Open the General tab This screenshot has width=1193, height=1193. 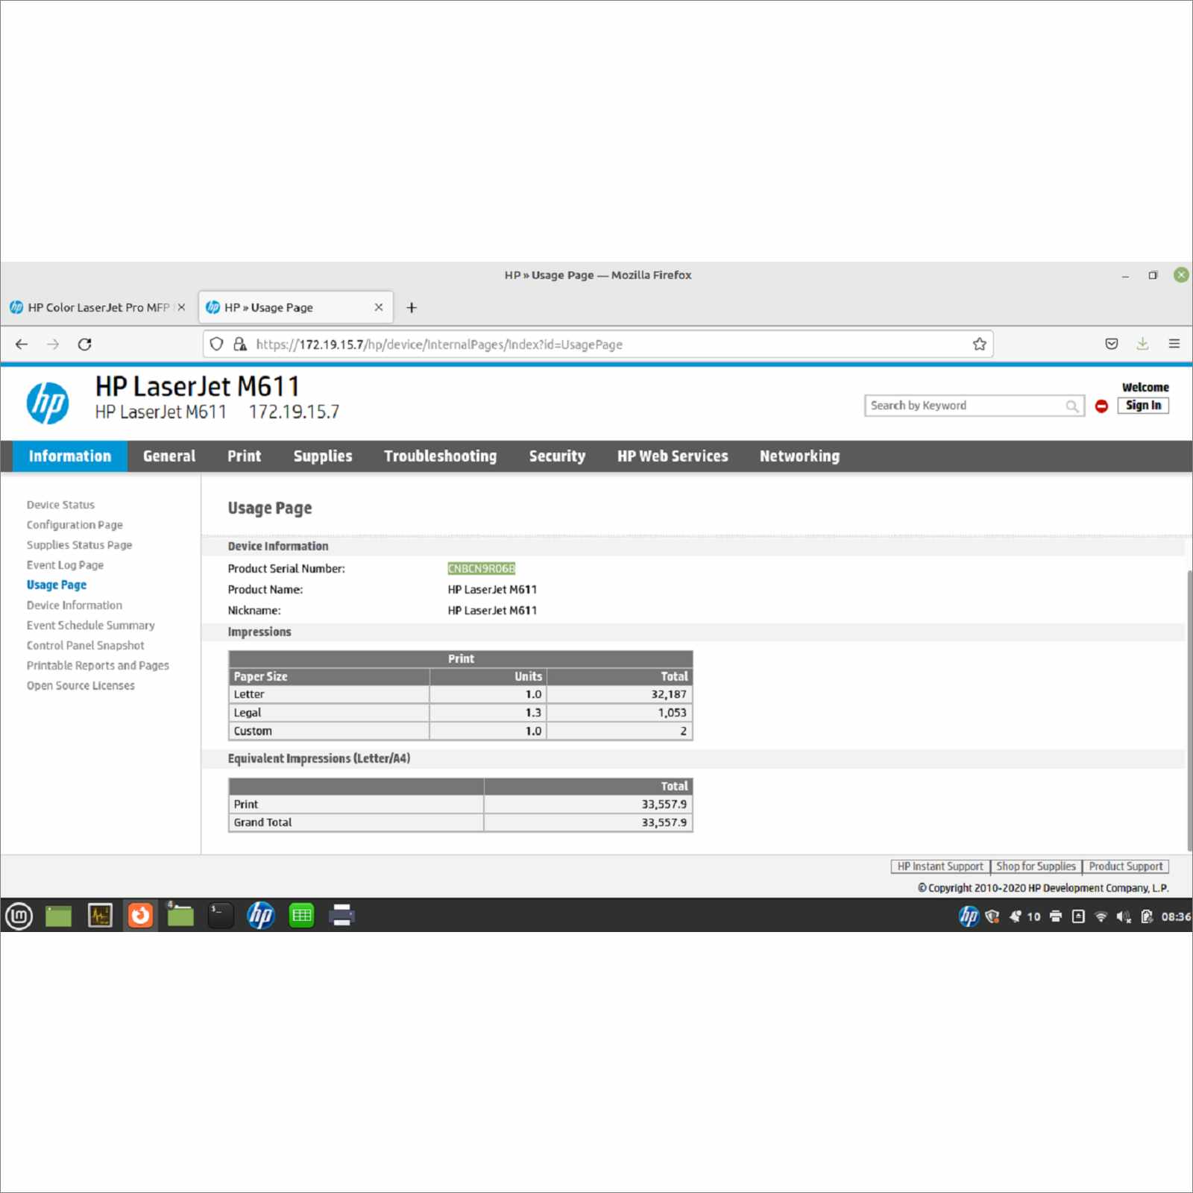pos(169,456)
